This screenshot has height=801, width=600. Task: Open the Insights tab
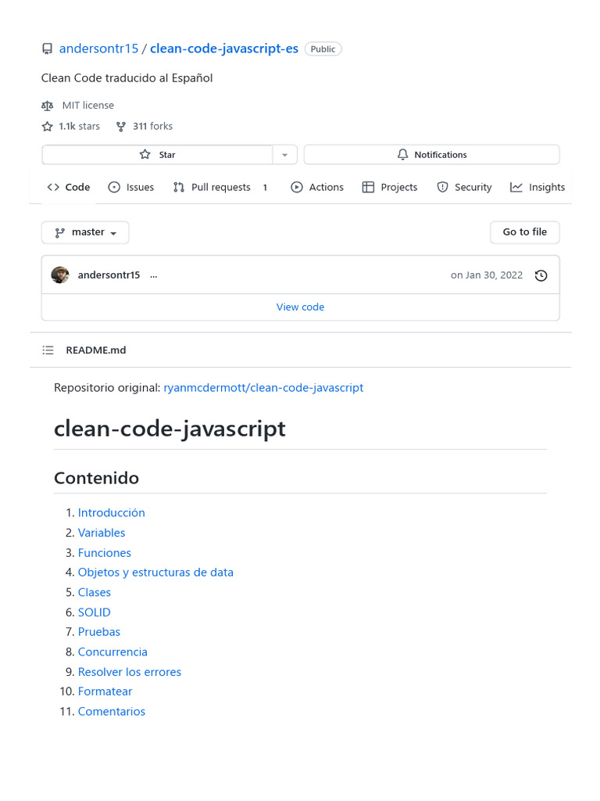(x=537, y=188)
